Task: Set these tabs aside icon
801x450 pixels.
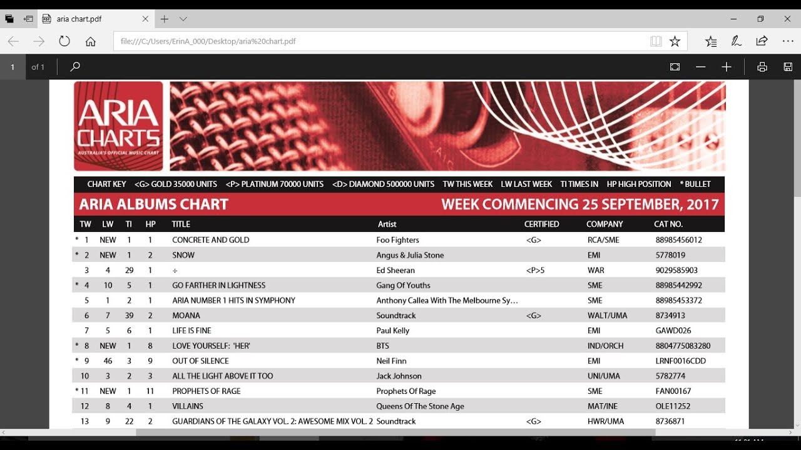Action: pos(28,19)
